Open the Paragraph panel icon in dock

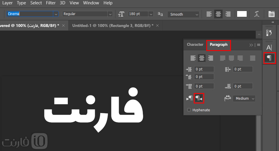coord(269,58)
